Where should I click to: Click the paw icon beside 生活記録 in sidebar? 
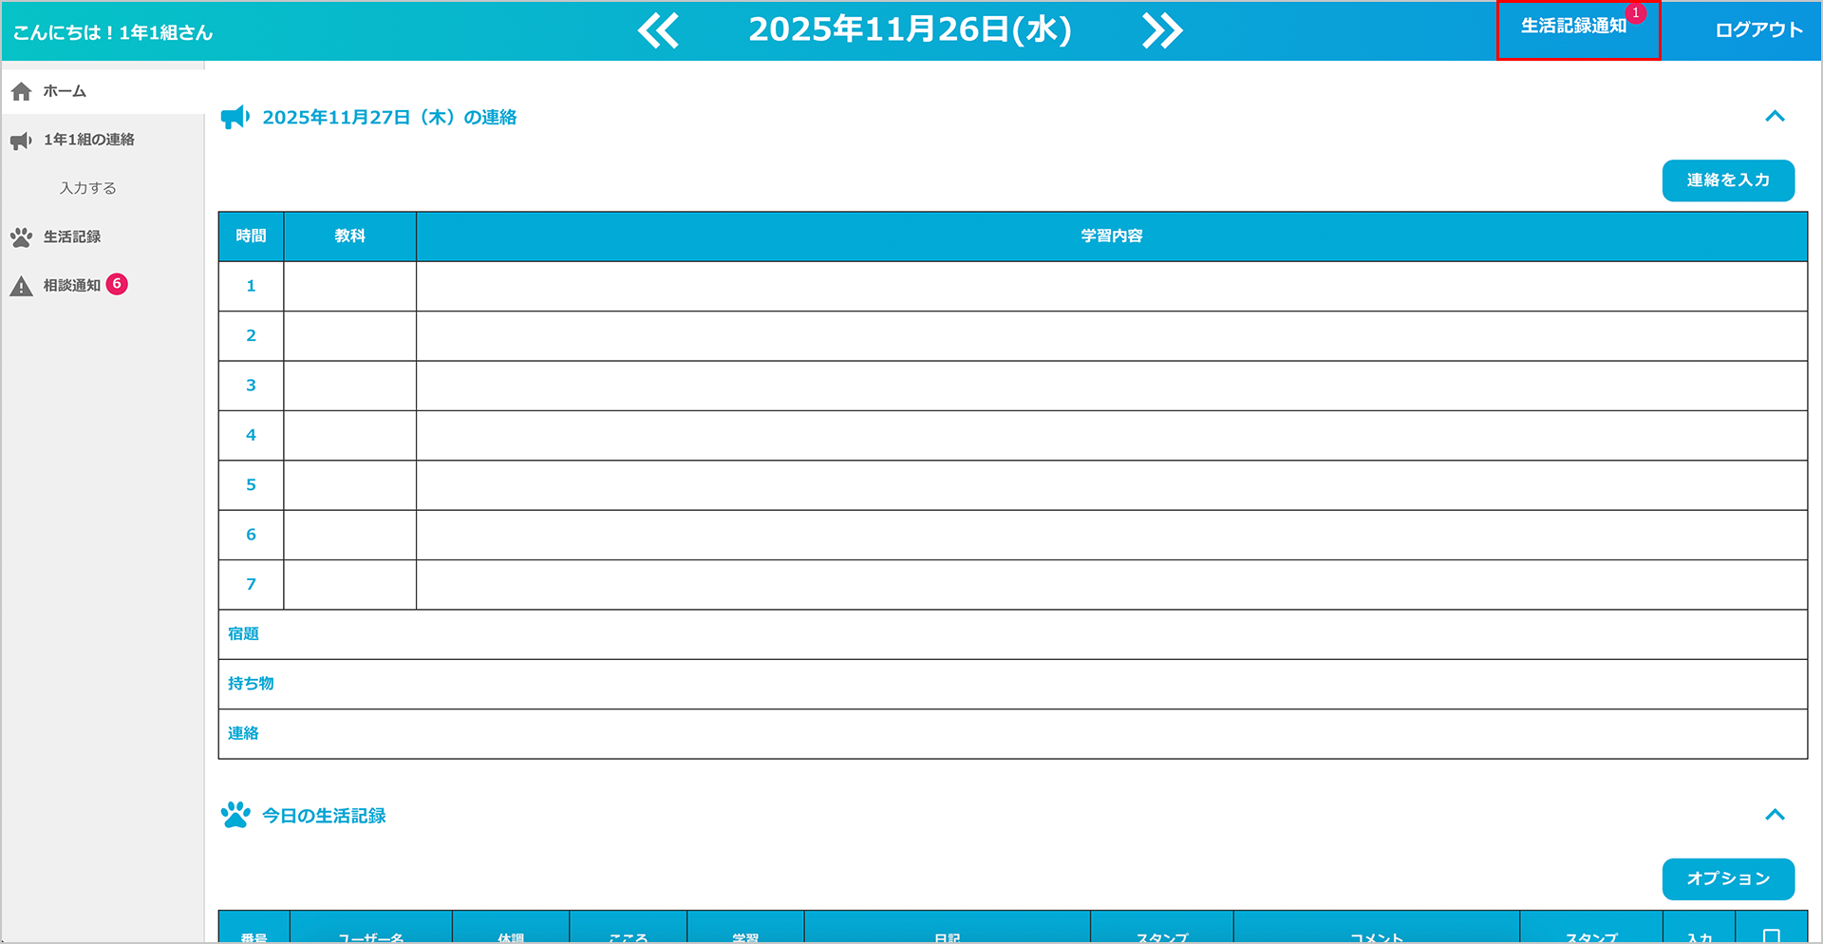21,237
